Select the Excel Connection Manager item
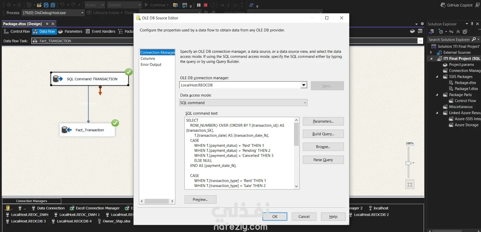Screen dimensions: 481x232 click(95, 208)
